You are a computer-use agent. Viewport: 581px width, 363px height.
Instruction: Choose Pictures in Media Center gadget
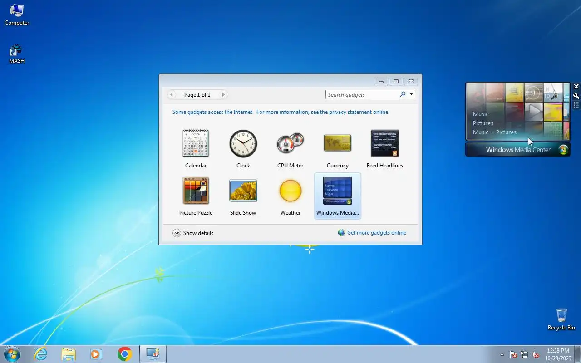coord(483,123)
